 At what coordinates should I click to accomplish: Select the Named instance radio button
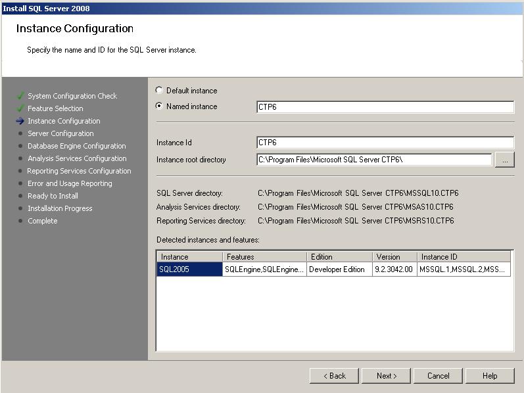[159, 106]
